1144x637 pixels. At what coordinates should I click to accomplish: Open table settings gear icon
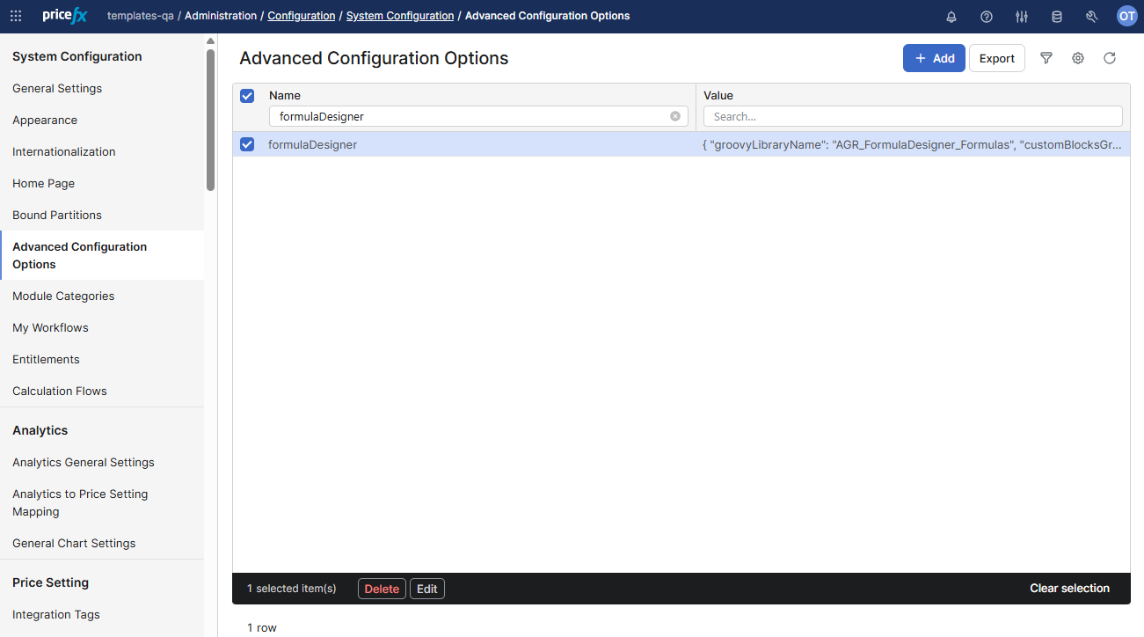pos(1078,58)
